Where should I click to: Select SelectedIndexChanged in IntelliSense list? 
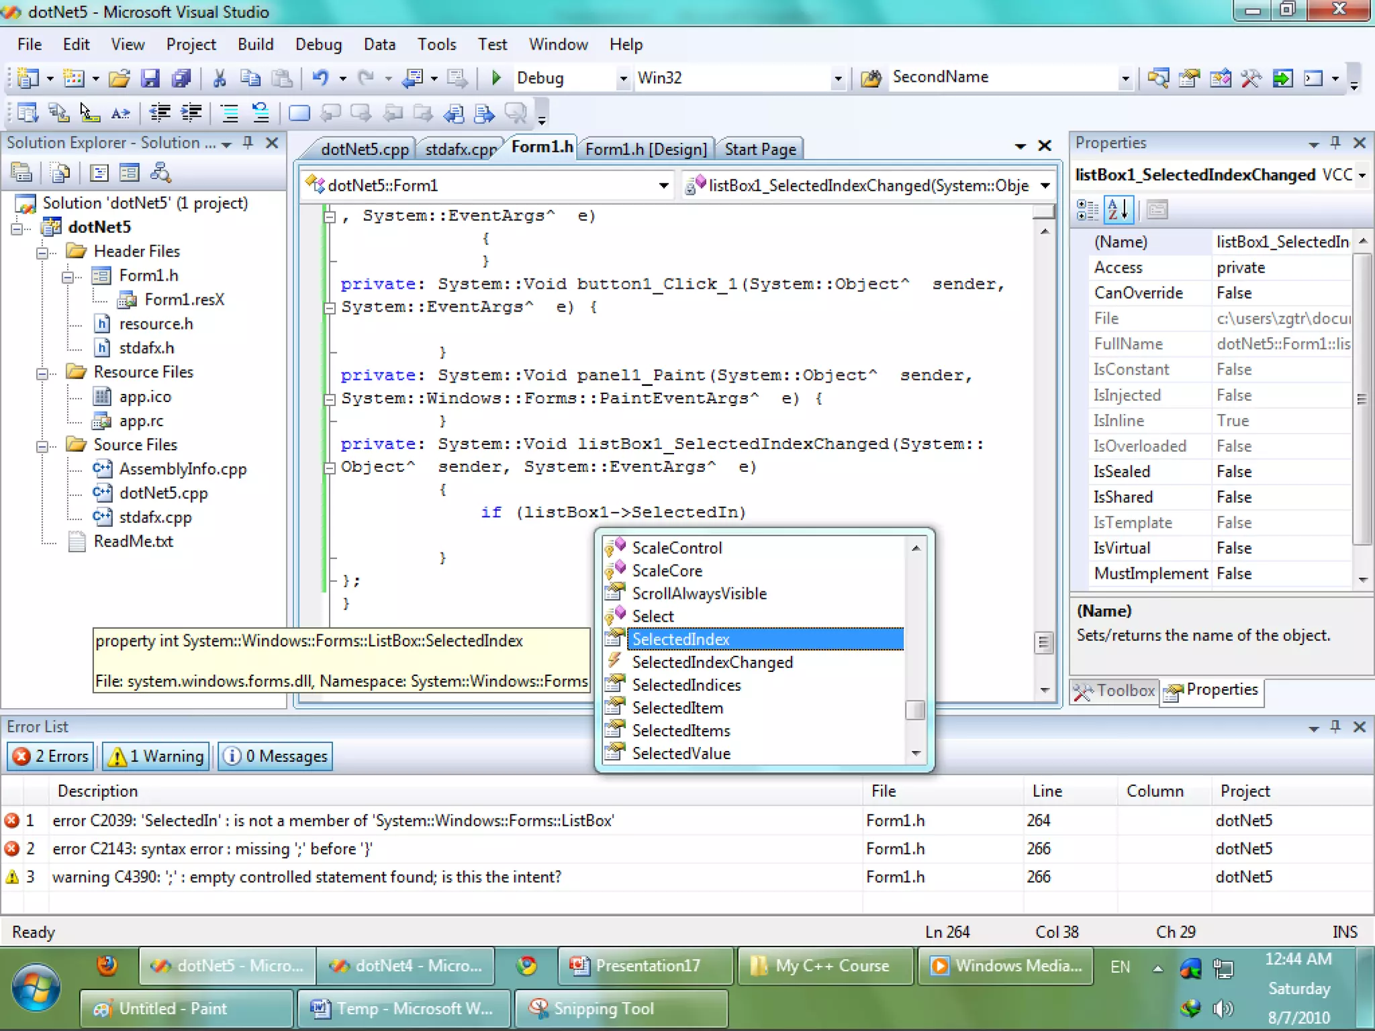(712, 662)
